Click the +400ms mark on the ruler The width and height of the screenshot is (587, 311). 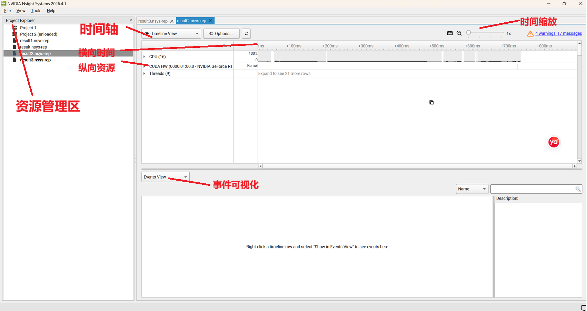point(402,46)
